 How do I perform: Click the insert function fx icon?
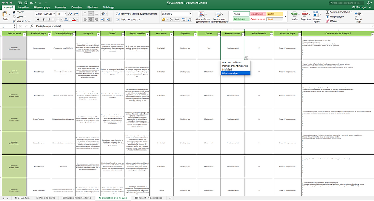(x=32, y=26)
